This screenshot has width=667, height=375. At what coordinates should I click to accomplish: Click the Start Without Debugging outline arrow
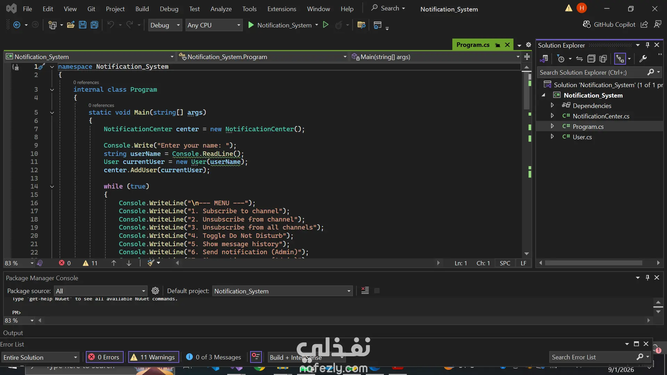pos(326,25)
